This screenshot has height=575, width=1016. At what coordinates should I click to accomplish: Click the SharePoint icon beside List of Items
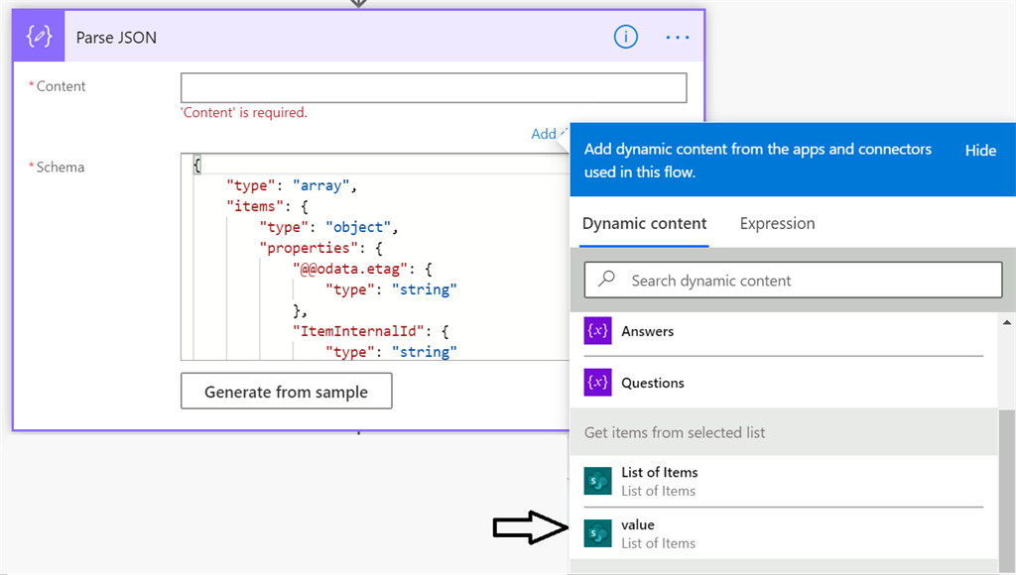tap(596, 481)
